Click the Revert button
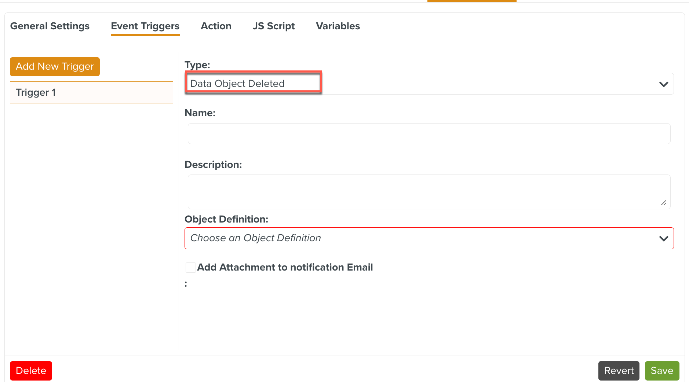Screen dimensions: 689x382 coord(619,371)
